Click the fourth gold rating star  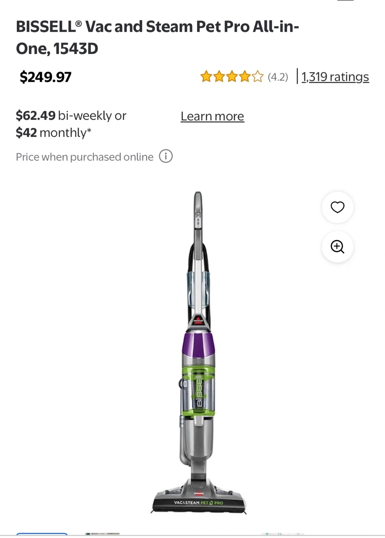coord(245,77)
